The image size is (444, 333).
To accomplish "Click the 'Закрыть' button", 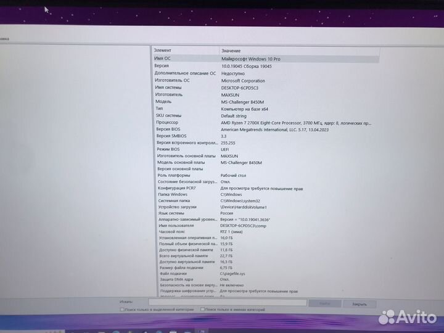I will click(x=360, y=304).
